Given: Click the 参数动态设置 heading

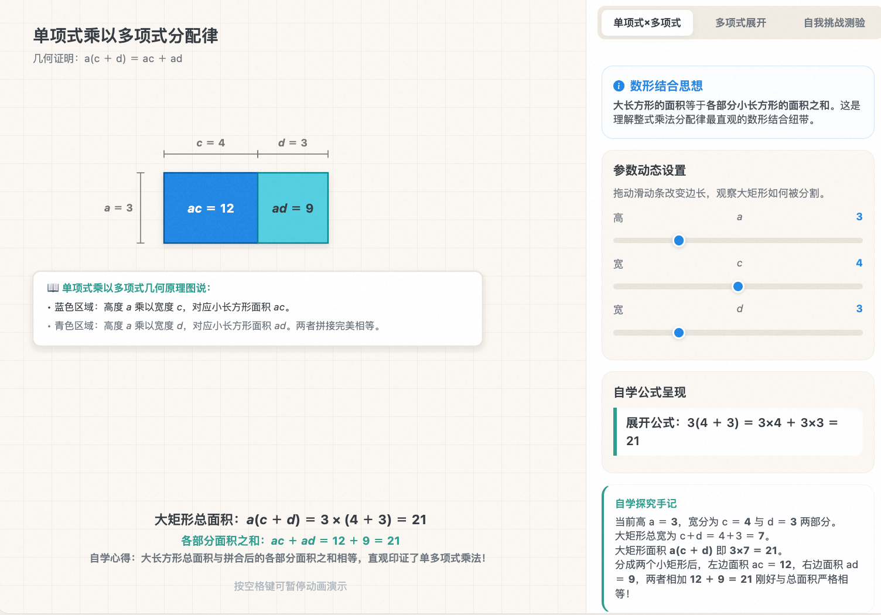Looking at the screenshot, I should 650,170.
